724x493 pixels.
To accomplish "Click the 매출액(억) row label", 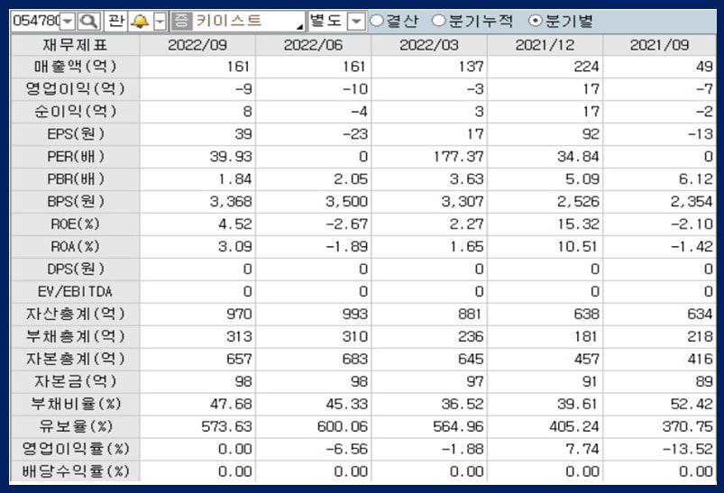I will tap(75, 67).
